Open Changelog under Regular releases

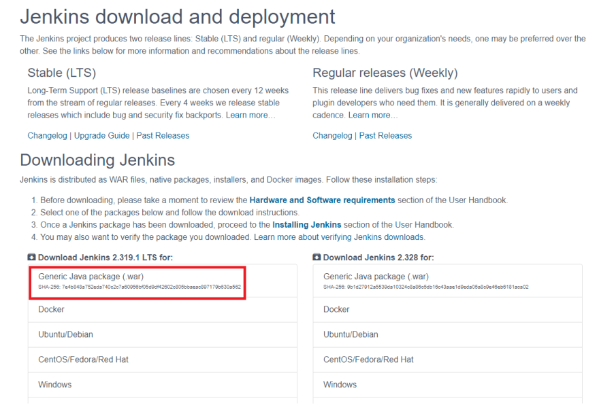point(332,136)
